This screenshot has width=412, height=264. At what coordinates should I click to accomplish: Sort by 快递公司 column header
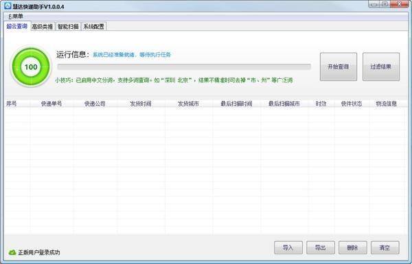point(95,104)
